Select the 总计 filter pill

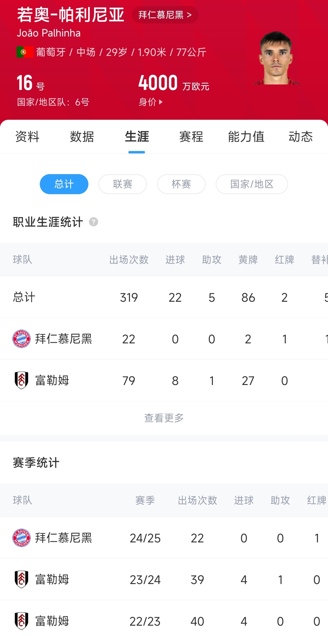pos(64,184)
